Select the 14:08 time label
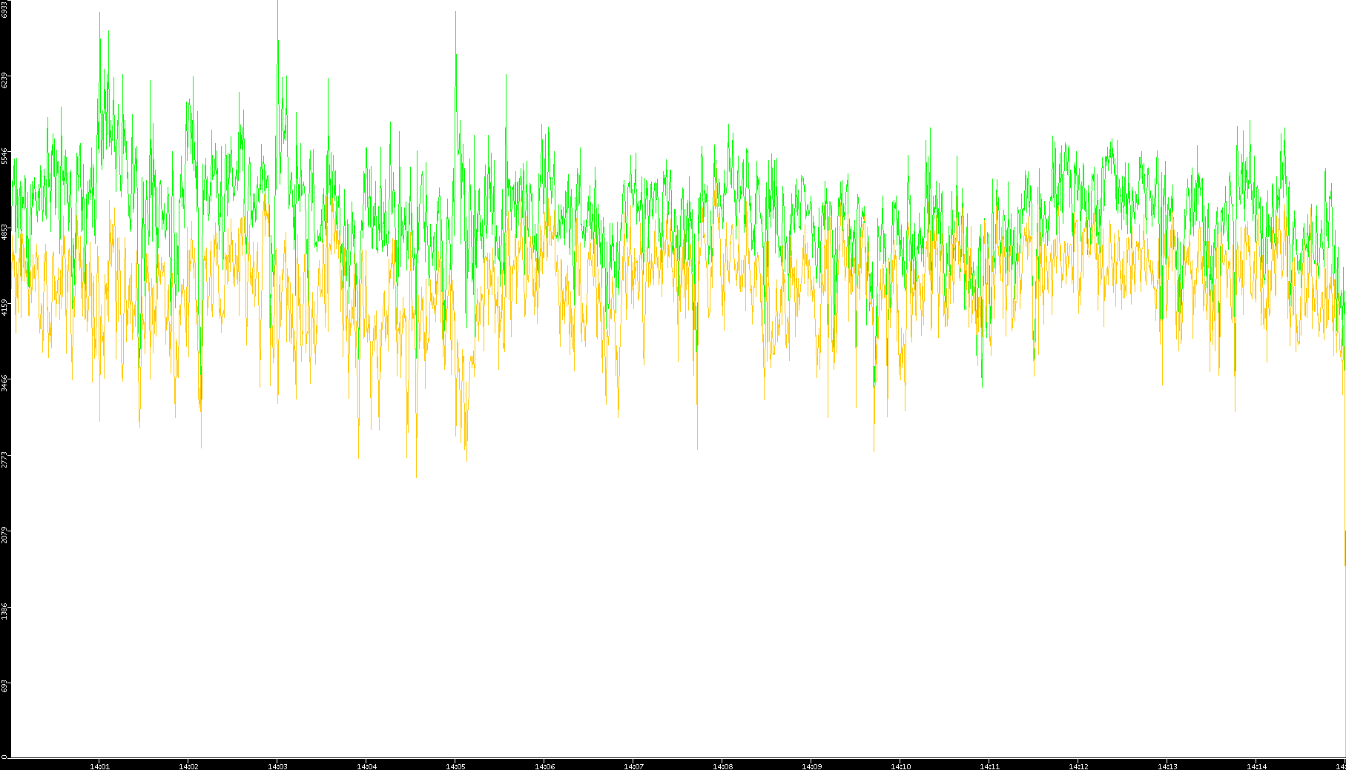1346x770 pixels. pos(722,766)
